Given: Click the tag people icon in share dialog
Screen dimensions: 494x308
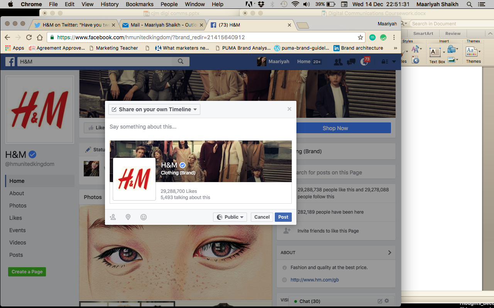Looking at the screenshot, I should 113,217.
